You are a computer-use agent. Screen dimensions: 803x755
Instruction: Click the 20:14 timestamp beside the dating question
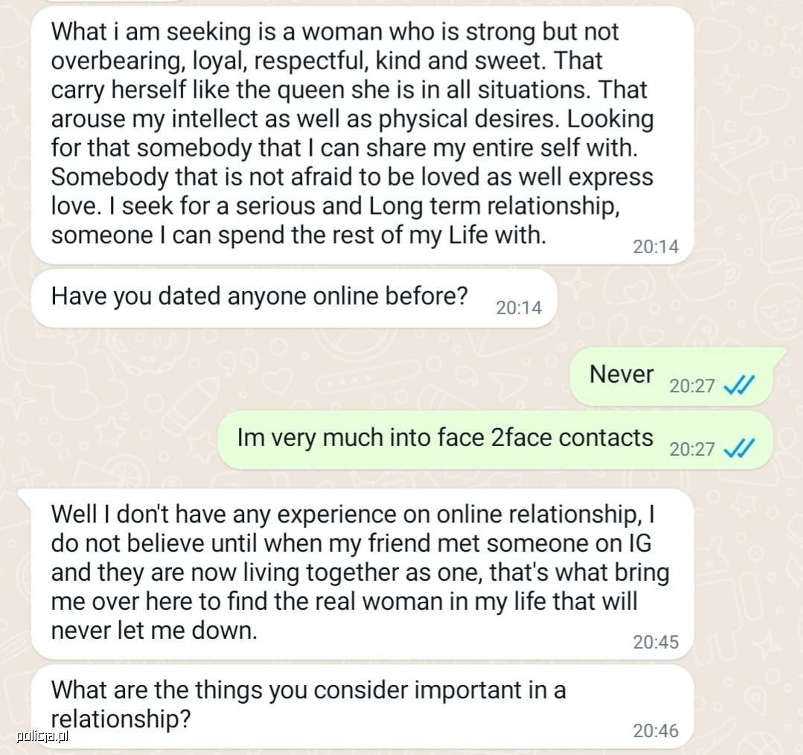click(x=518, y=308)
